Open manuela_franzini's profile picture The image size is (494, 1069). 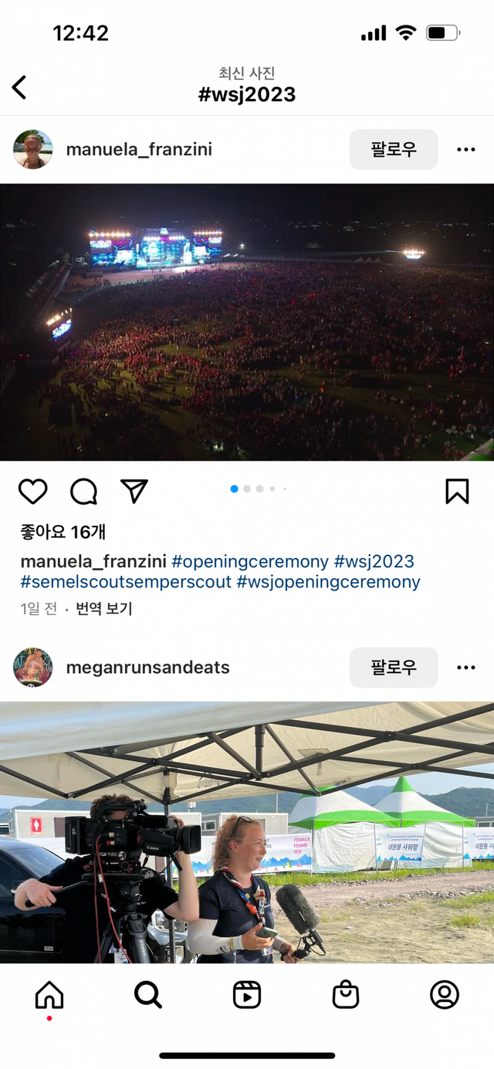(x=33, y=149)
